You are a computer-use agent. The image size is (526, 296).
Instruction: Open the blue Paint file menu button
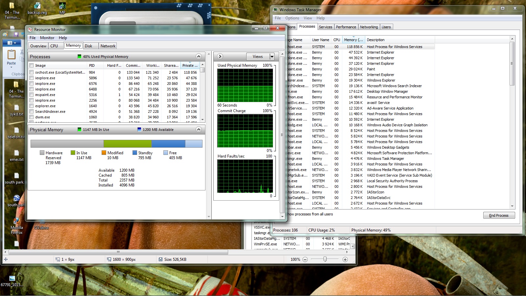pos(12,43)
